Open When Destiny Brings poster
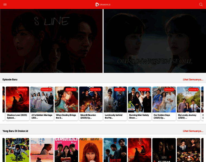Screen dimensions: 206x162 (x=66, y=99)
